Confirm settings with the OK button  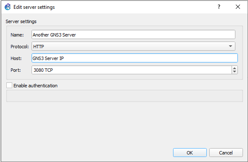pyautogui.click(x=190, y=152)
